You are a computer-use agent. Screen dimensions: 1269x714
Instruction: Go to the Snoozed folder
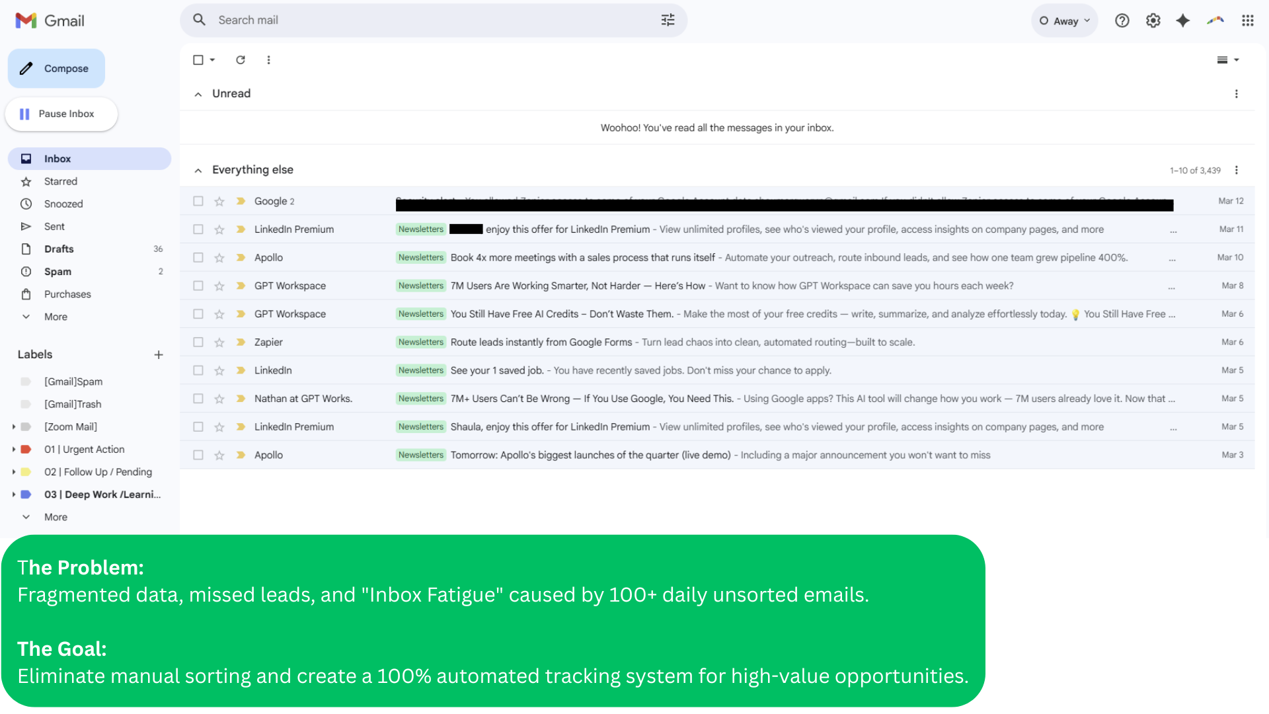point(63,204)
